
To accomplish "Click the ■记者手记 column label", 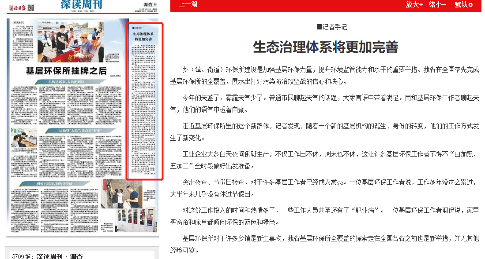I will 332,27.
